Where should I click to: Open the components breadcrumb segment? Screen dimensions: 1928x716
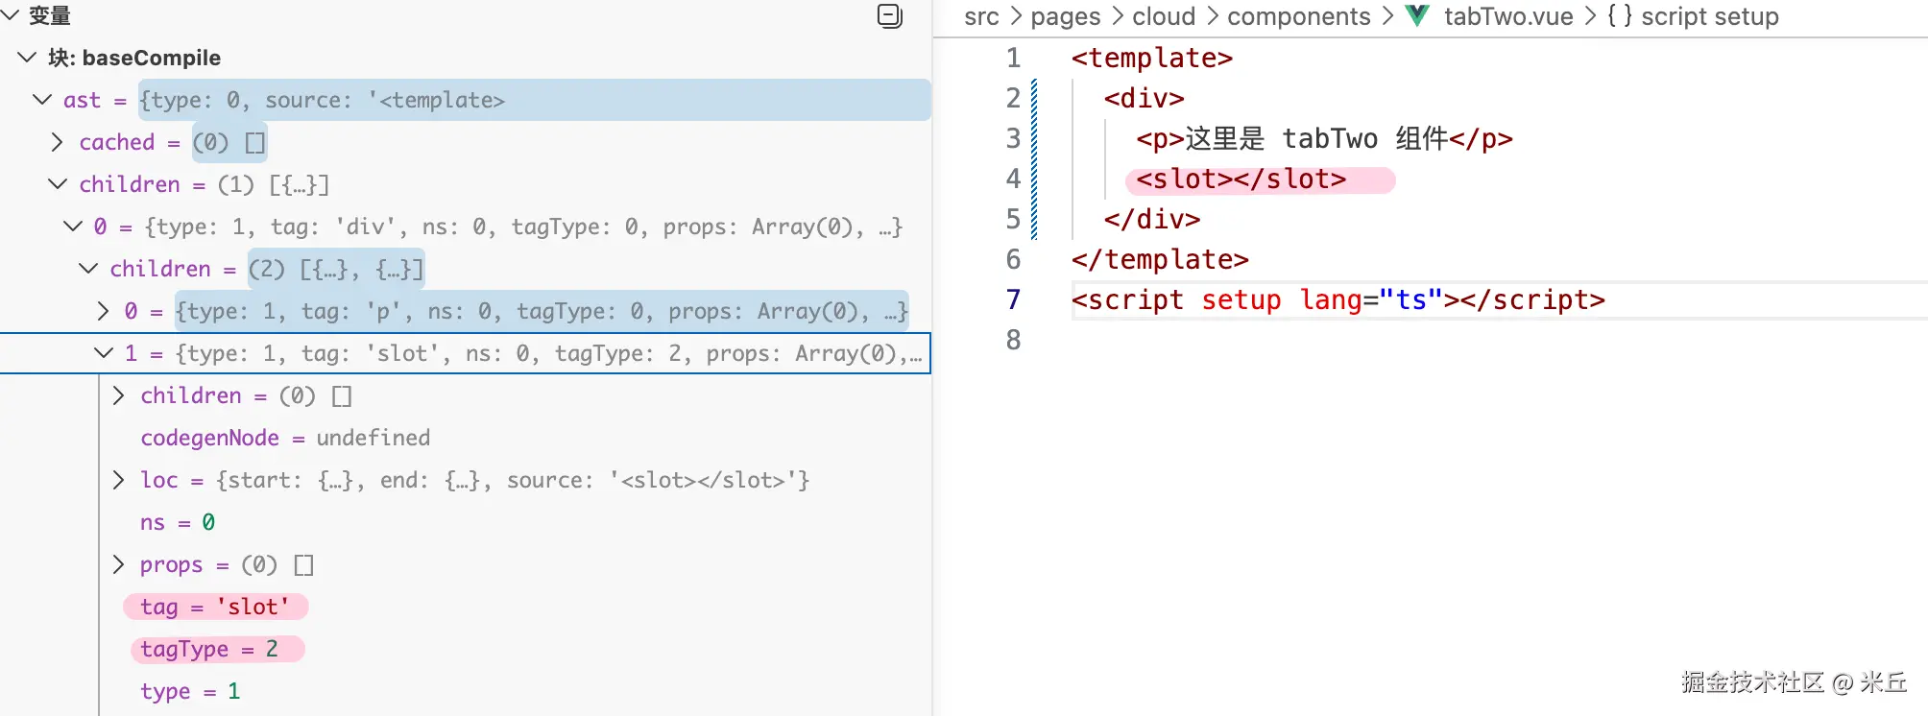pyautogui.click(x=1299, y=16)
